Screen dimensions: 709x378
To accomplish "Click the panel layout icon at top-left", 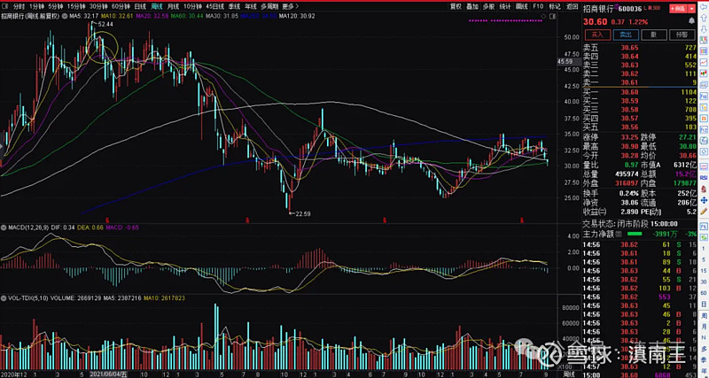I will (5, 7).
